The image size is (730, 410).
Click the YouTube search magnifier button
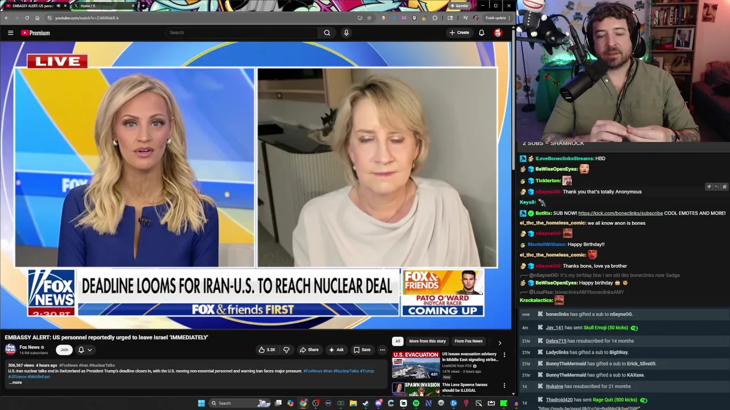(327, 32)
